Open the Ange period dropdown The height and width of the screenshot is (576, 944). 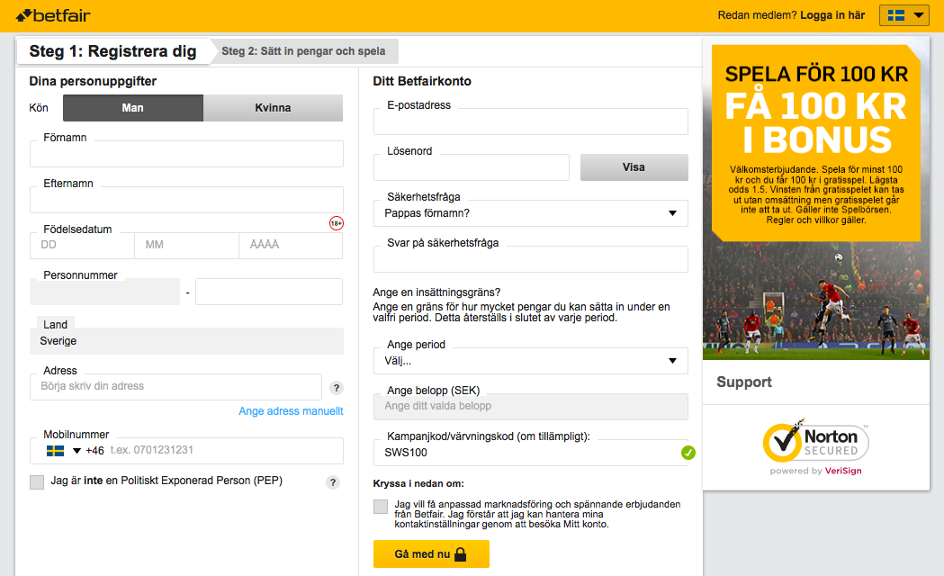tap(531, 360)
